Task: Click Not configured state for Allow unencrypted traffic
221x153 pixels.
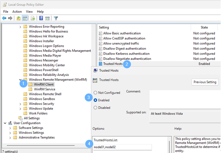Action: click(x=204, y=44)
